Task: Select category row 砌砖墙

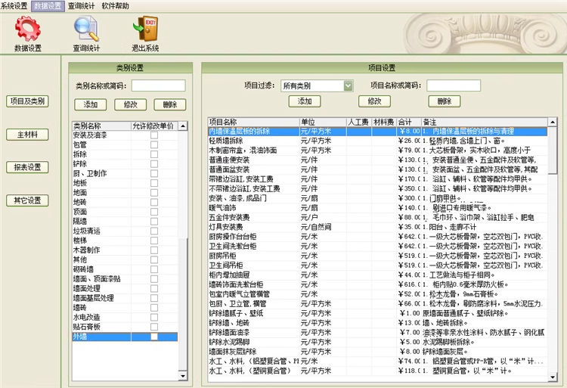Action: tap(125, 269)
